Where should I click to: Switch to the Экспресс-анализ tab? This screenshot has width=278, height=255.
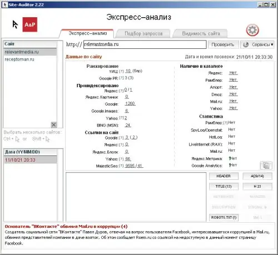[x=88, y=33]
